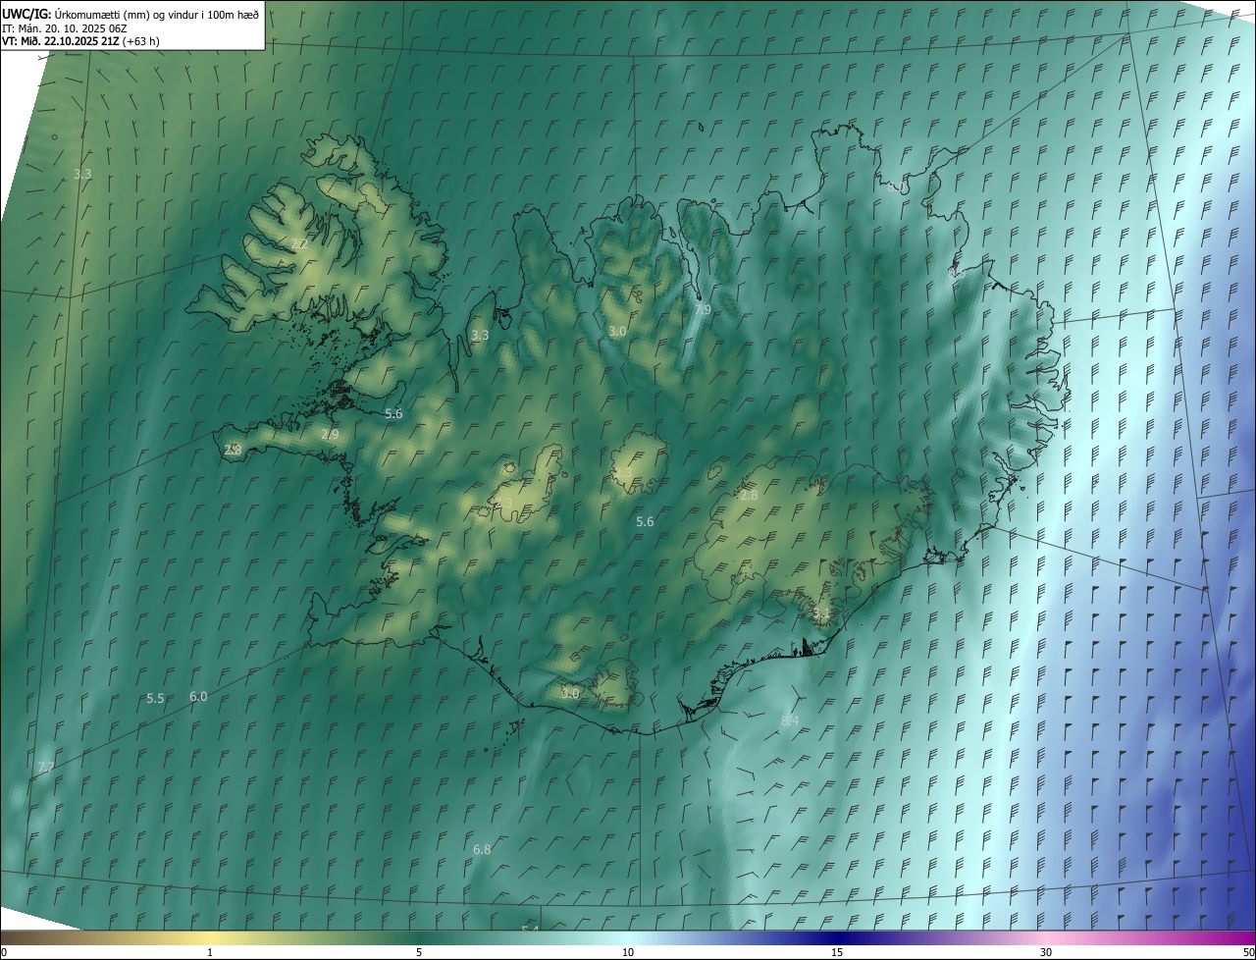Click the 2.9 value label on the map

click(x=330, y=434)
